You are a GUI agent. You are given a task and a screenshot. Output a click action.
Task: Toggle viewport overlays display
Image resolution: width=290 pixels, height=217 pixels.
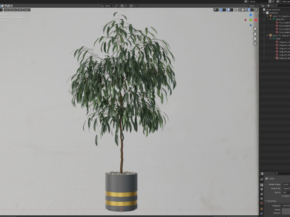coord(228,10)
